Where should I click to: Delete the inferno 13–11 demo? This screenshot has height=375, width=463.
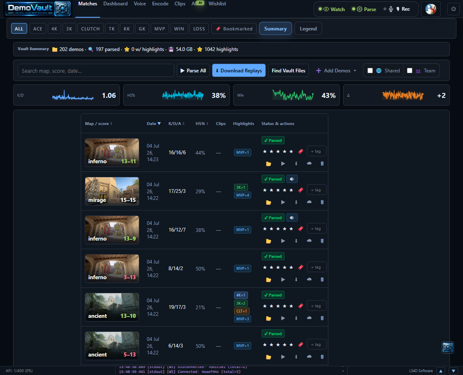[322, 164]
